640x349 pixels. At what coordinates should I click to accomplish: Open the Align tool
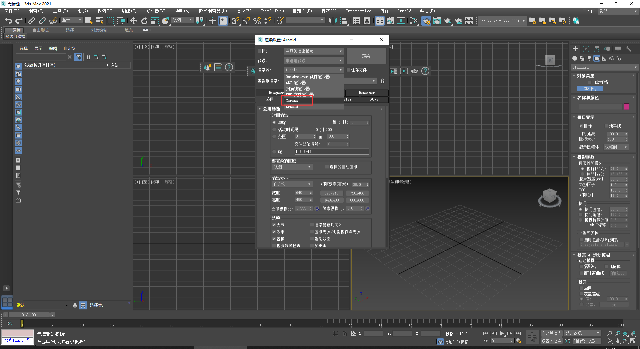pos(212,21)
